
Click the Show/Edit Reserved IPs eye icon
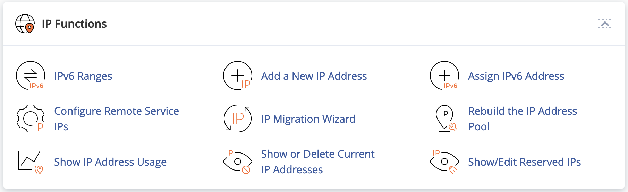pyautogui.click(x=444, y=162)
